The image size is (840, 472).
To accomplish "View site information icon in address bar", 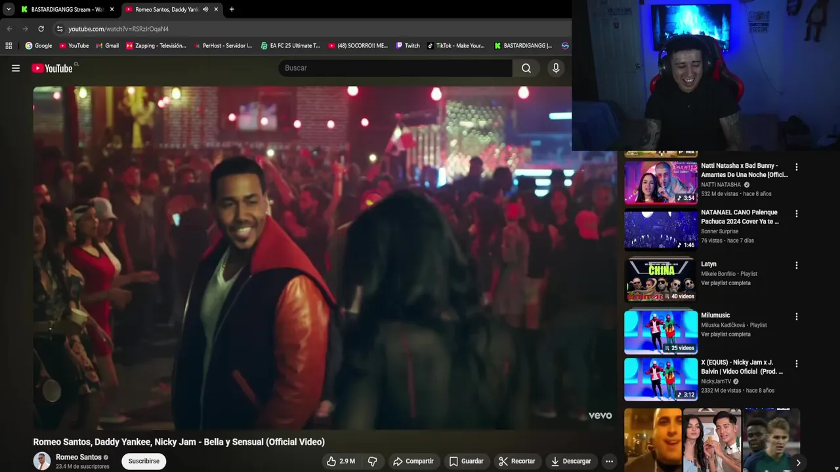I will (x=60, y=29).
